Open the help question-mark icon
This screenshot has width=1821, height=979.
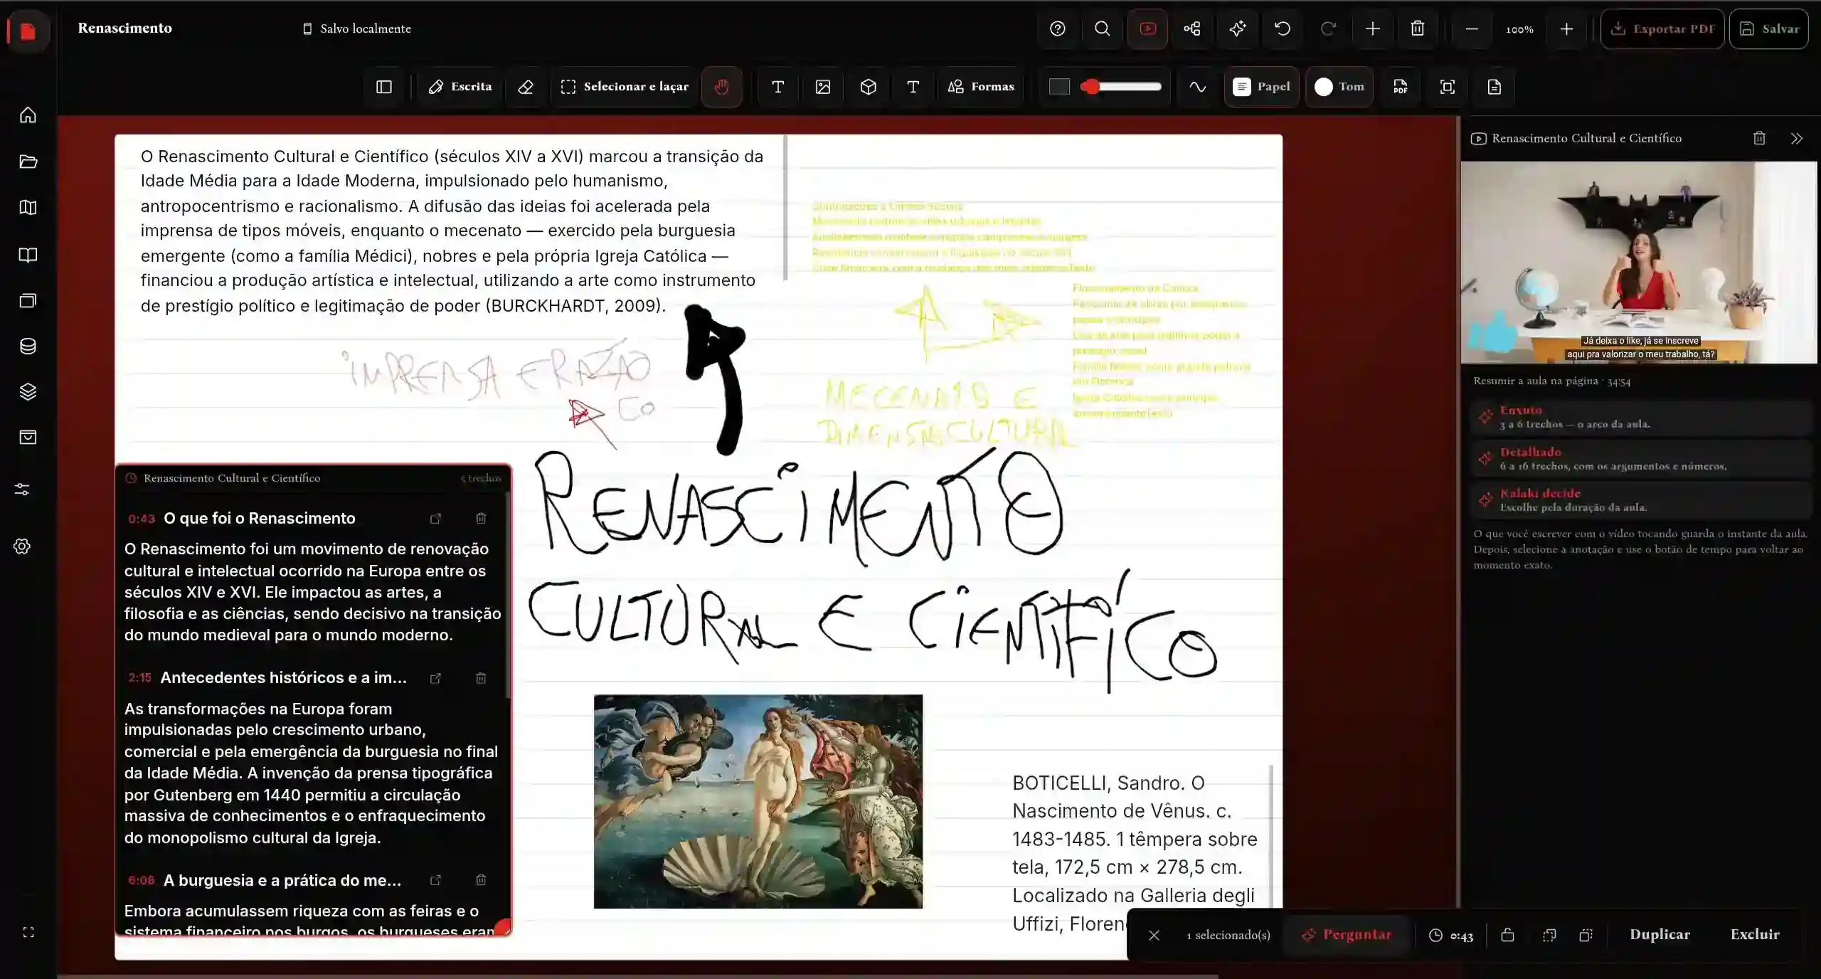1057,28
